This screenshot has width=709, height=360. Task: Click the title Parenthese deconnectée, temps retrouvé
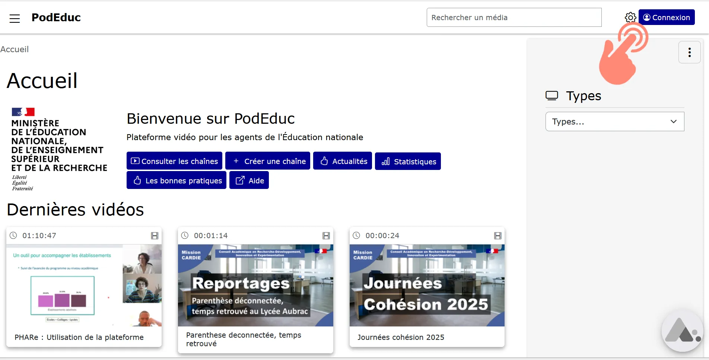(244, 340)
